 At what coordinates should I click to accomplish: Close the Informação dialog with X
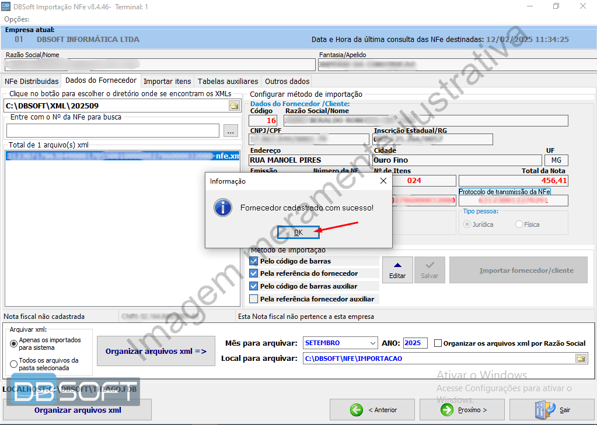coord(383,181)
